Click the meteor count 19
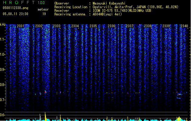 click(44, 14)
